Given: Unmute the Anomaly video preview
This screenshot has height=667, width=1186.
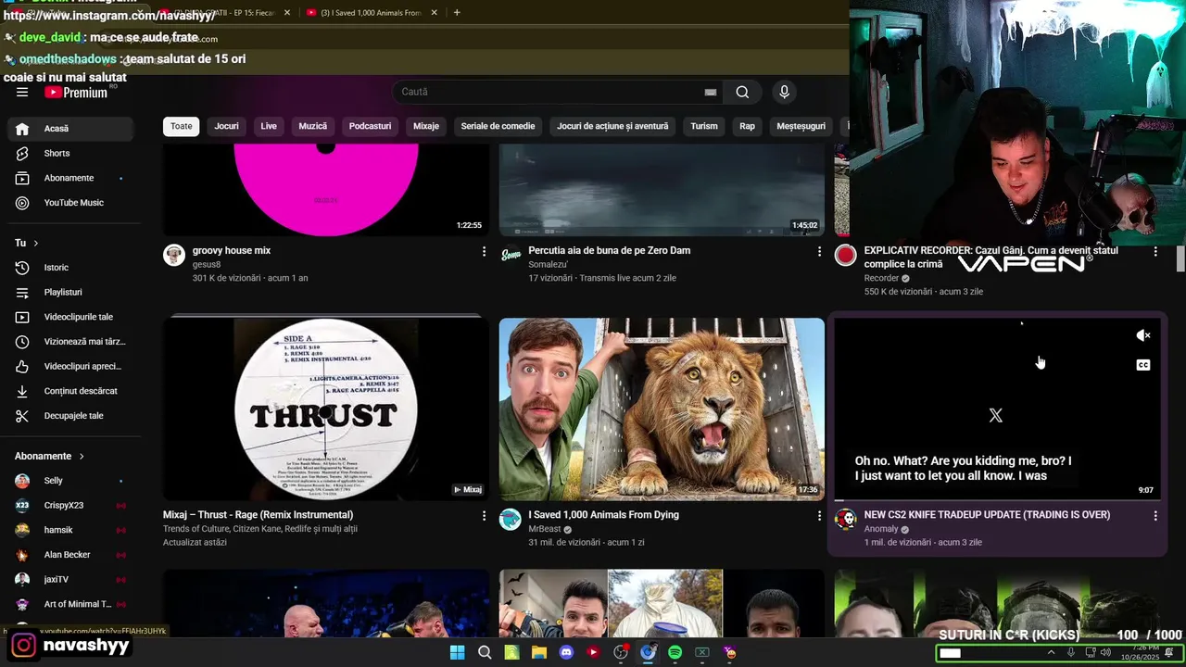Looking at the screenshot, I should pyautogui.click(x=1143, y=335).
